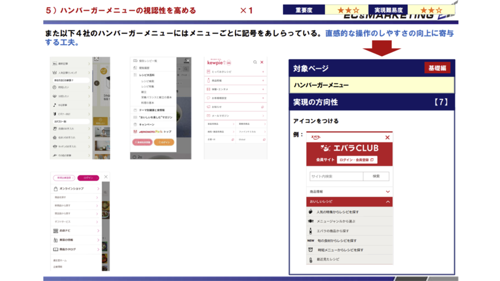Click the ログイン・会員登録 button
500x281 pixels.
click(357, 160)
